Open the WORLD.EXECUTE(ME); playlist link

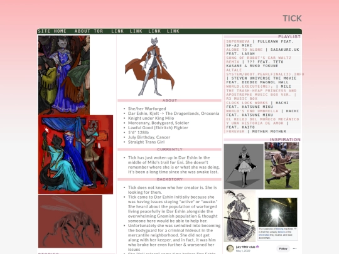click(249, 87)
